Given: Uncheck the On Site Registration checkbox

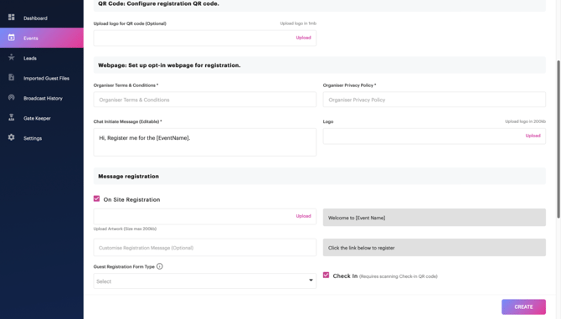Looking at the screenshot, I should tap(96, 198).
